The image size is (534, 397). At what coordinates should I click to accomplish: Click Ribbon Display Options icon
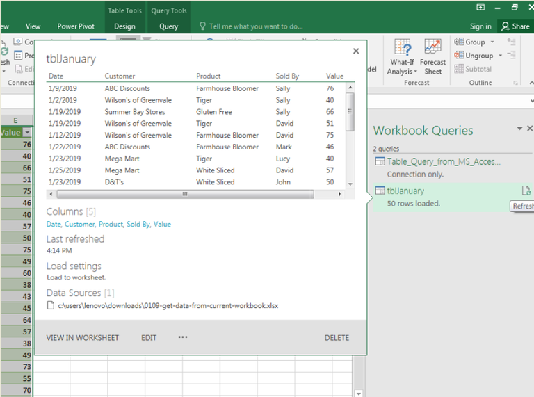(480, 8)
